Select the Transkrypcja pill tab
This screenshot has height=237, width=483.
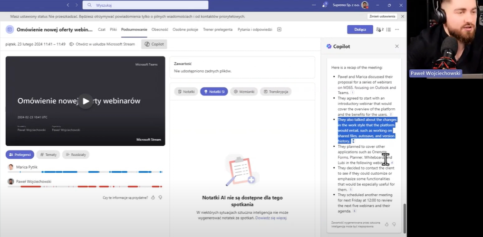click(276, 91)
